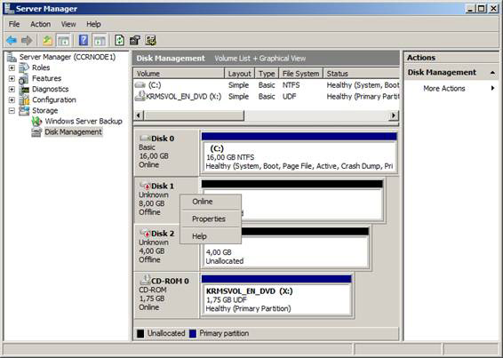
Task: Select the (C:) 16,00 GB NTFS partition
Action: point(299,153)
